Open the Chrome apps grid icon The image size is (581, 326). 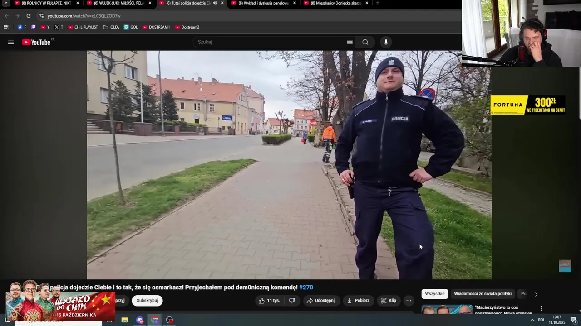point(6,27)
